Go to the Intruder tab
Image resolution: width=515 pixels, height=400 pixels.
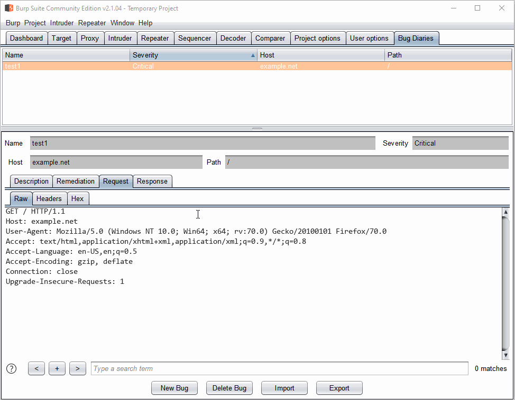click(x=120, y=39)
